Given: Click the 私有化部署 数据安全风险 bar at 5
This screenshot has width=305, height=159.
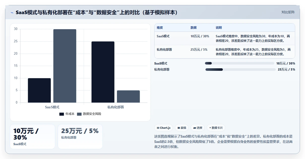Looking at the screenshot, I should click(128, 96).
